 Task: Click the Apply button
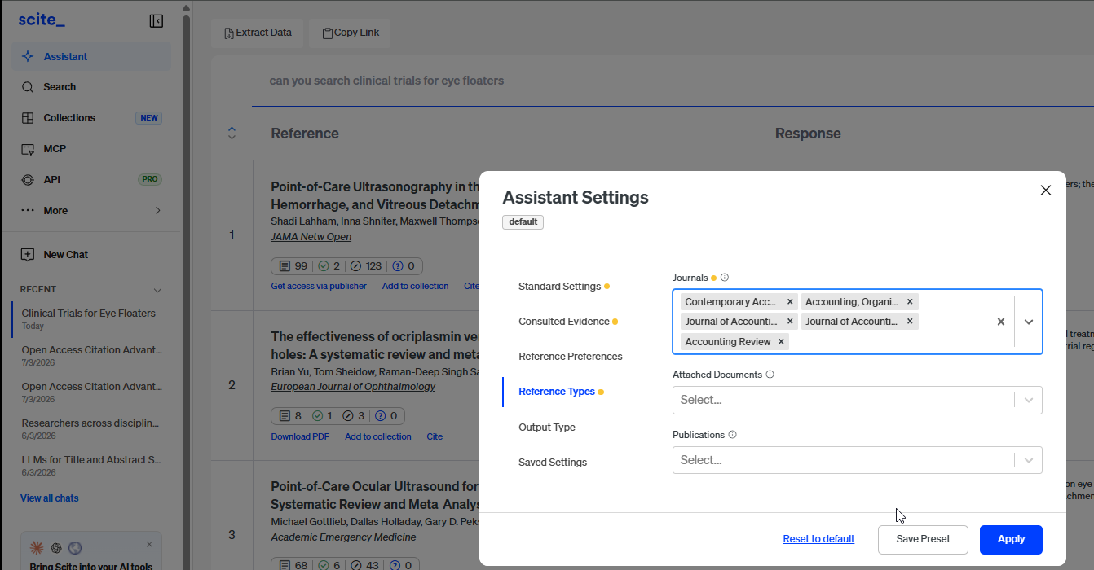pos(1011,539)
